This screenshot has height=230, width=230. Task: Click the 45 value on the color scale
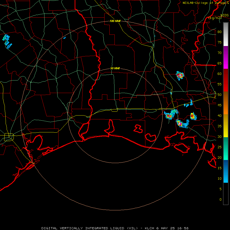pyautogui.click(x=220, y=105)
